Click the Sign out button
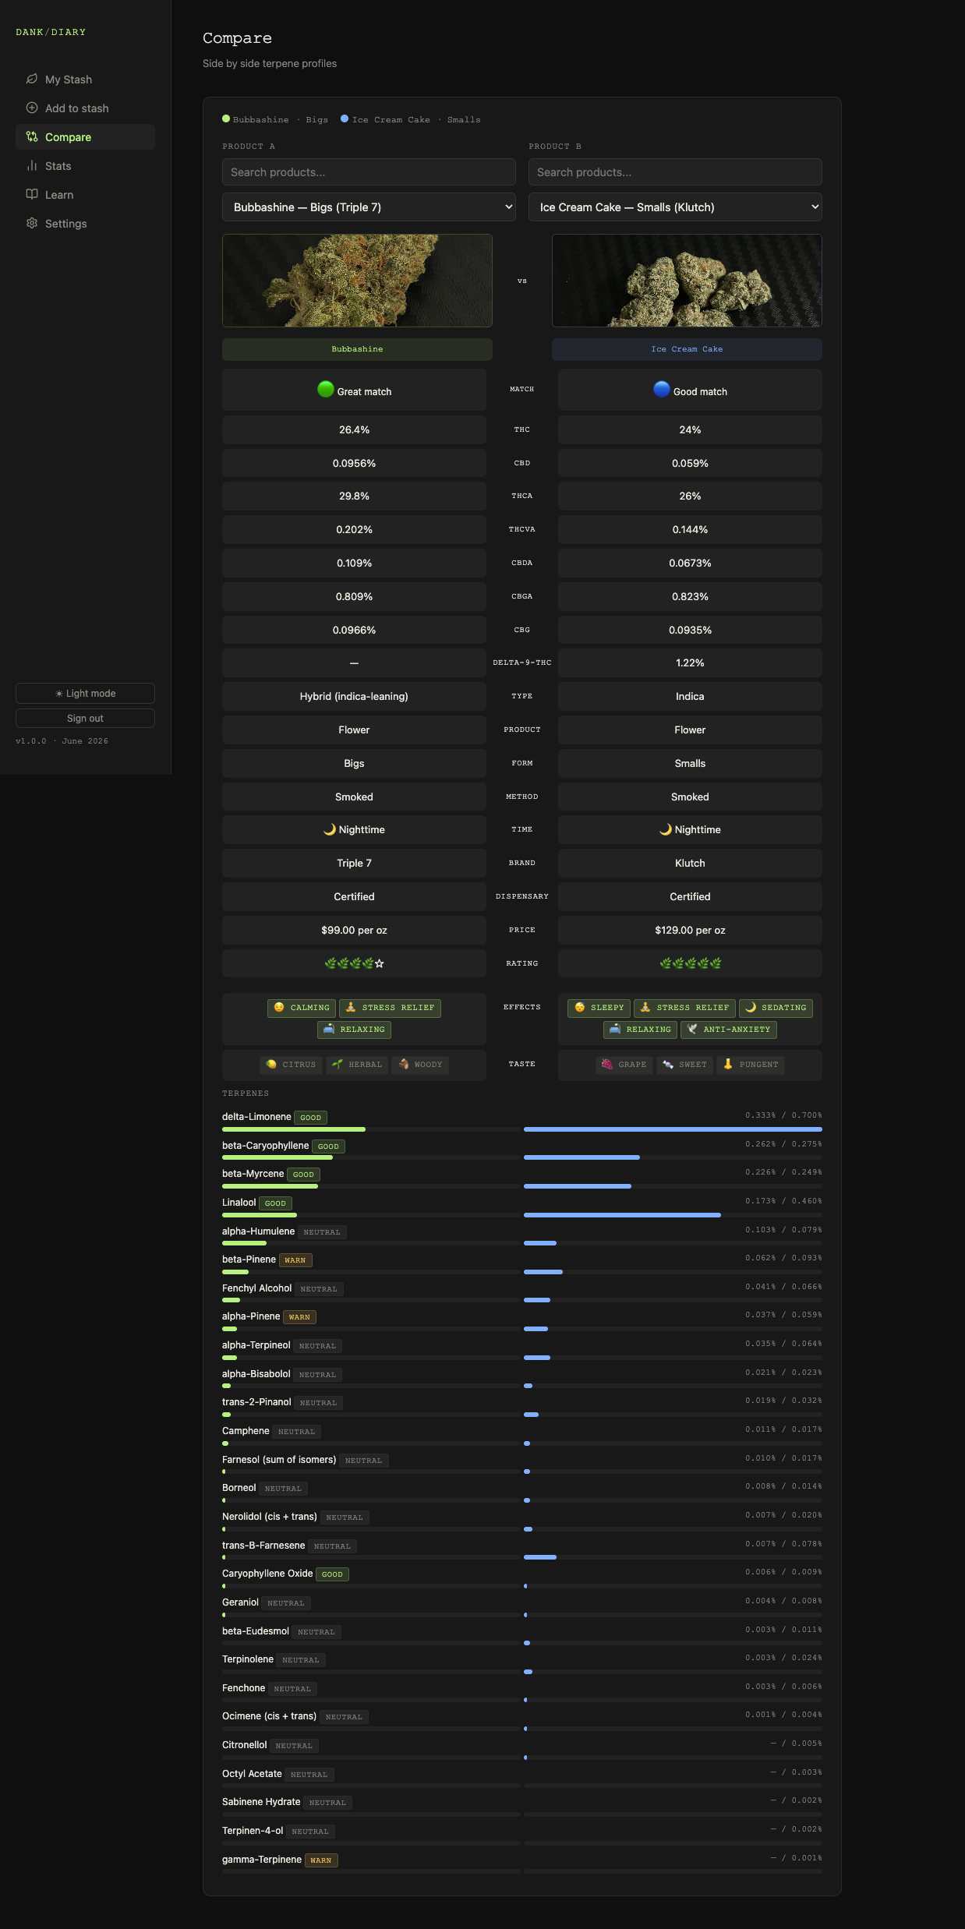This screenshot has height=1929, width=965. coord(85,718)
